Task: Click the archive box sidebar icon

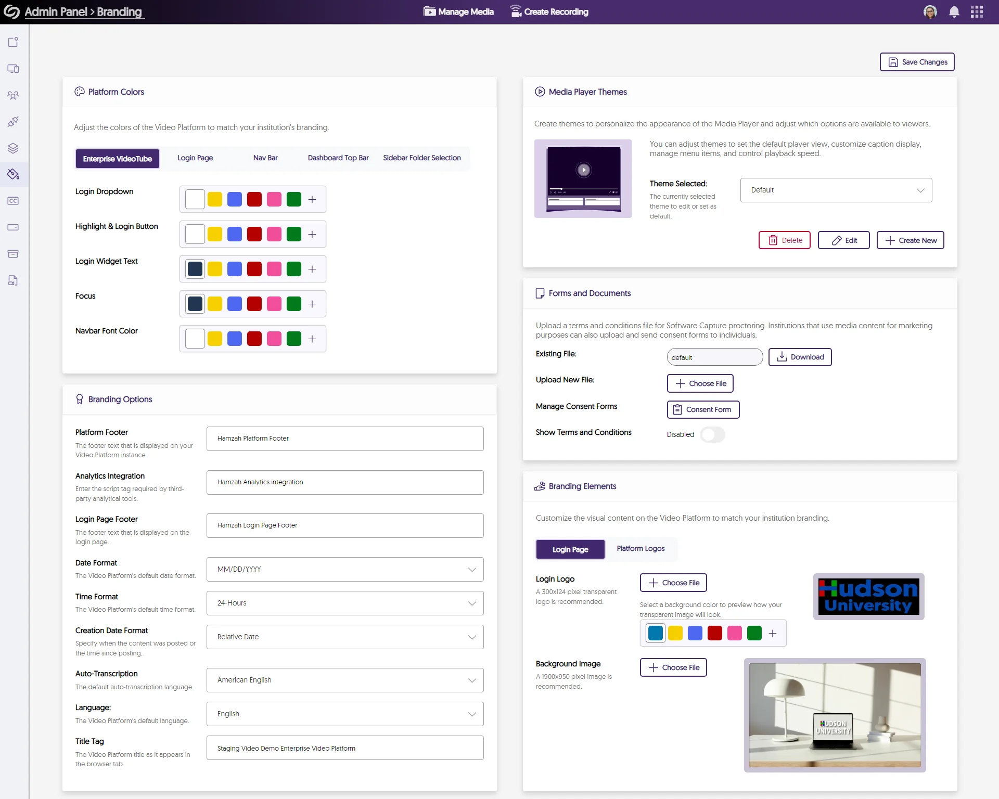Action: pos(14,254)
